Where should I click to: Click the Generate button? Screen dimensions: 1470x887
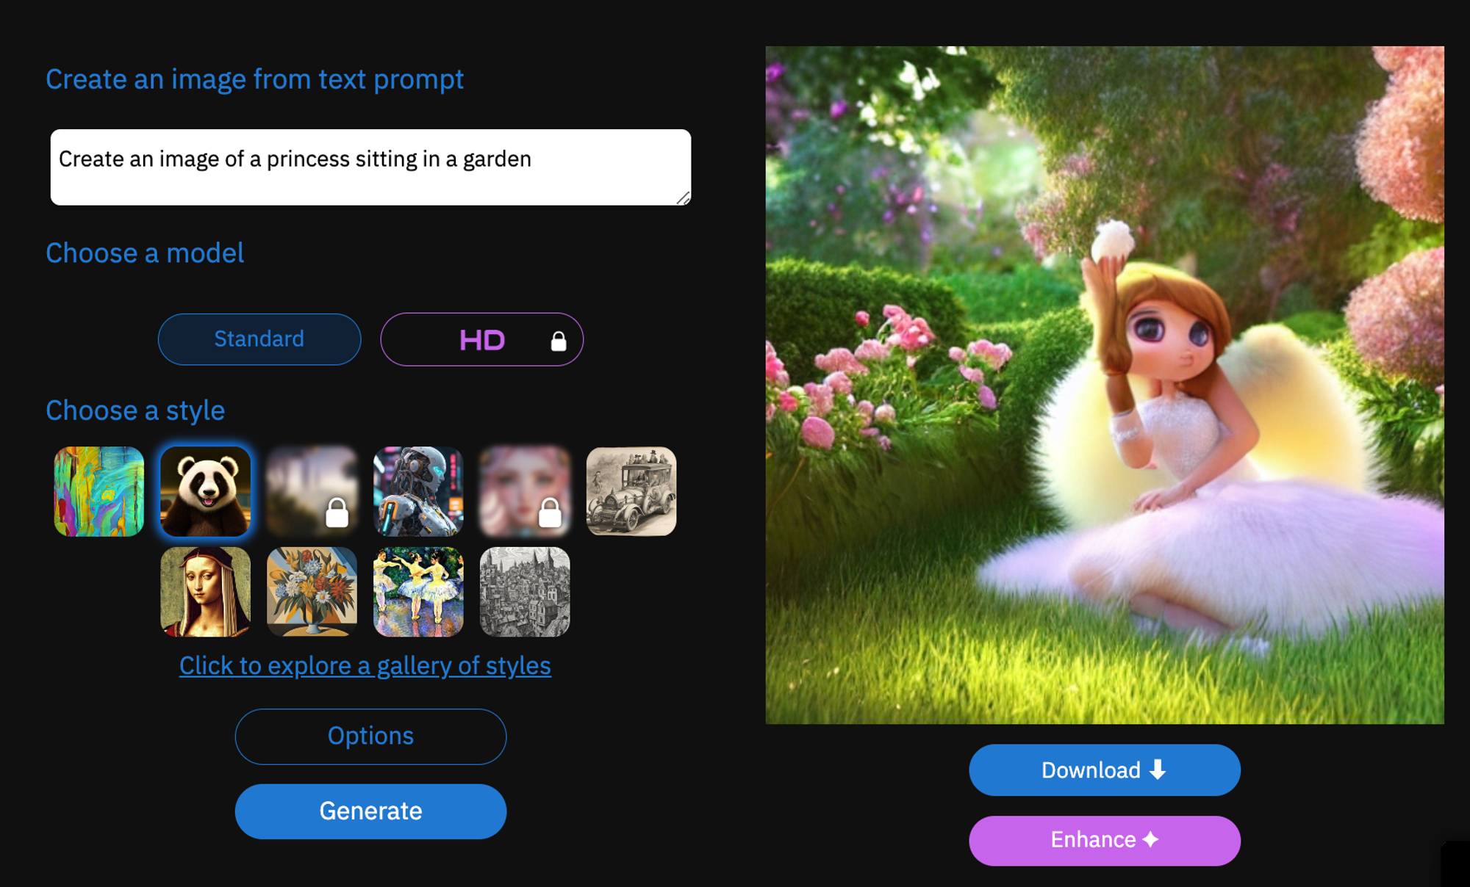[x=370, y=811]
